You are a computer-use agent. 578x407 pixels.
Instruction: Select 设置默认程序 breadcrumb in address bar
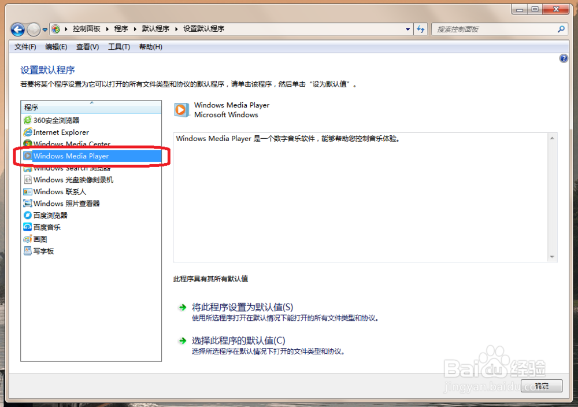pyautogui.click(x=204, y=29)
